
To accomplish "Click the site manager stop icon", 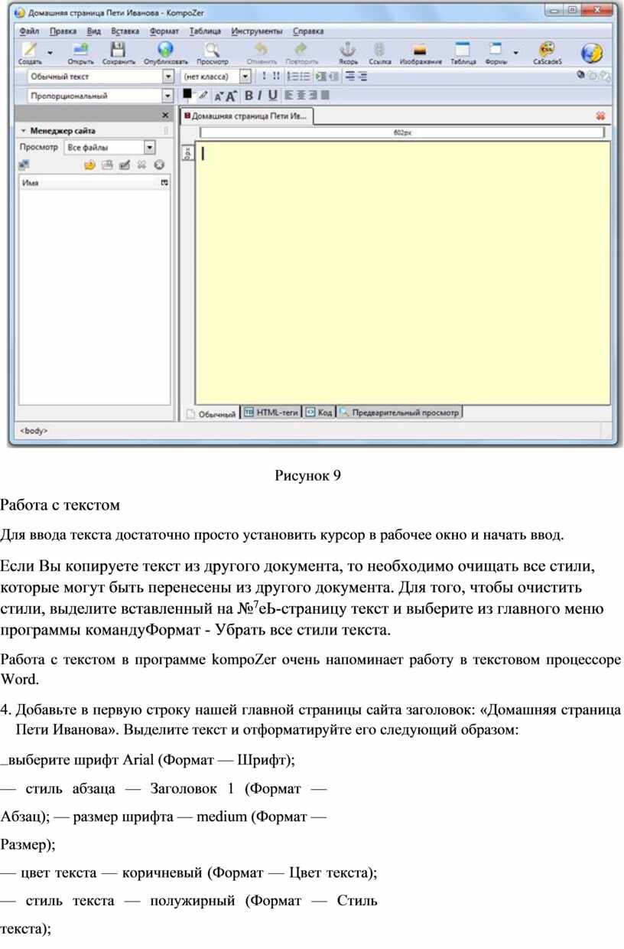I will point(159,165).
